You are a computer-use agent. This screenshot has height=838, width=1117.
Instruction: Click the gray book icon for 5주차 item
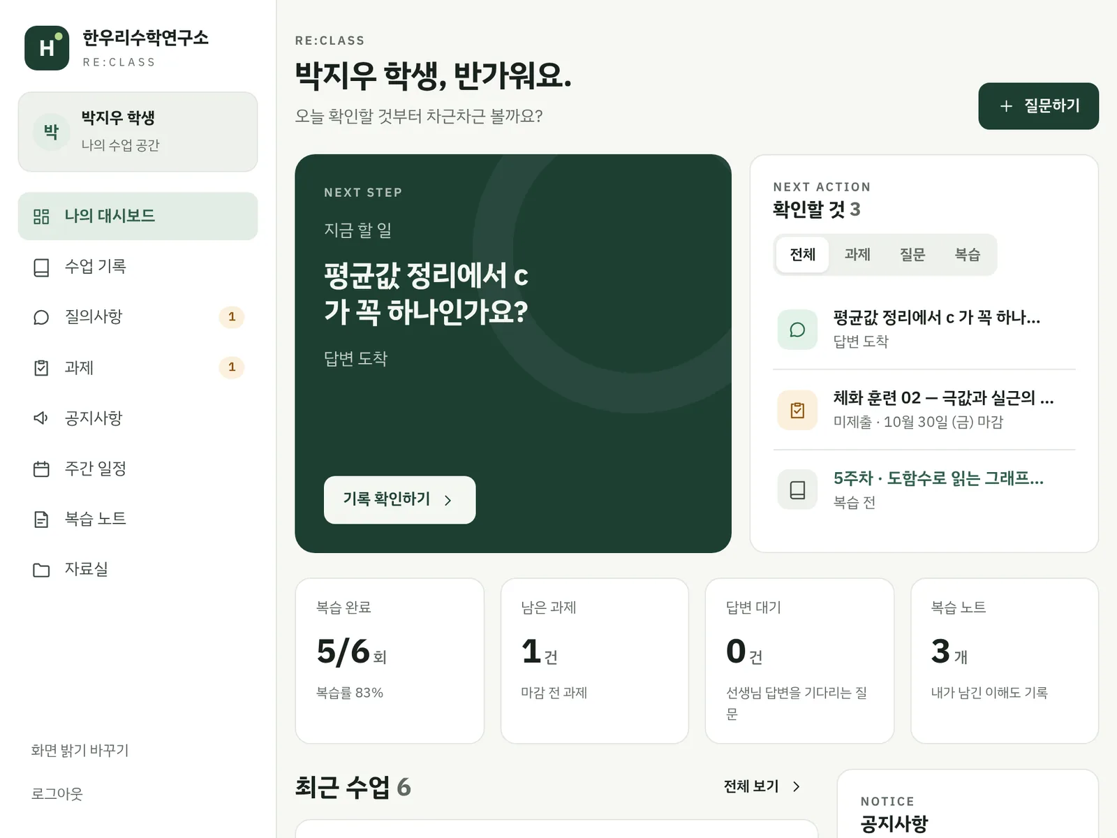[797, 490]
